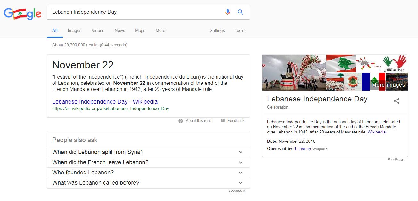Open the News results tab

pyautogui.click(x=120, y=31)
